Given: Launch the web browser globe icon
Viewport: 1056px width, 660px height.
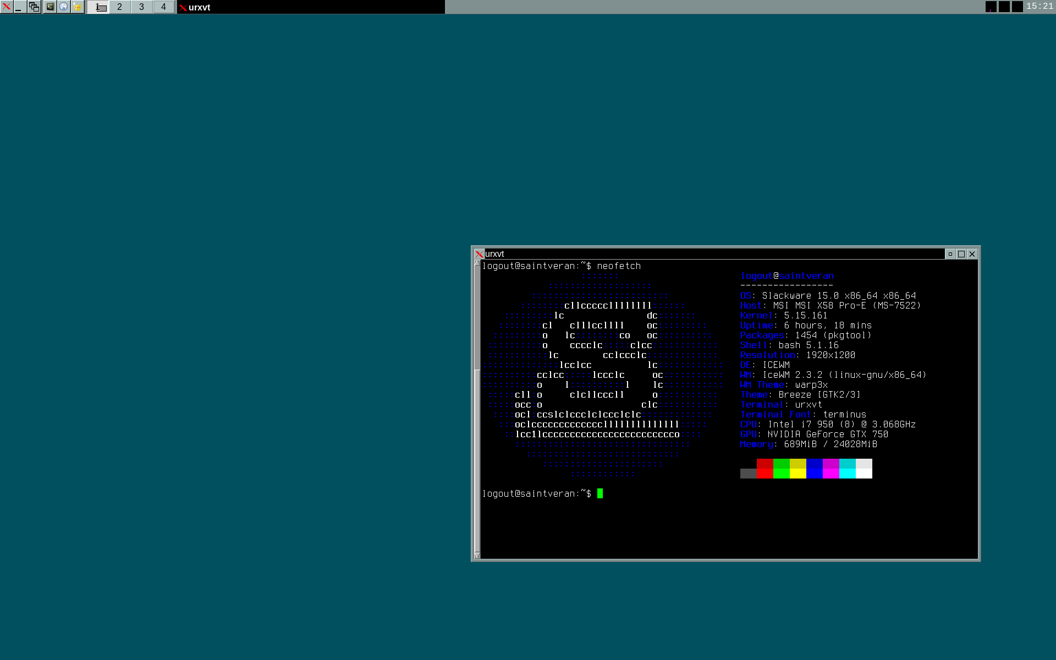Looking at the screenshot, I should click(64, 7).
